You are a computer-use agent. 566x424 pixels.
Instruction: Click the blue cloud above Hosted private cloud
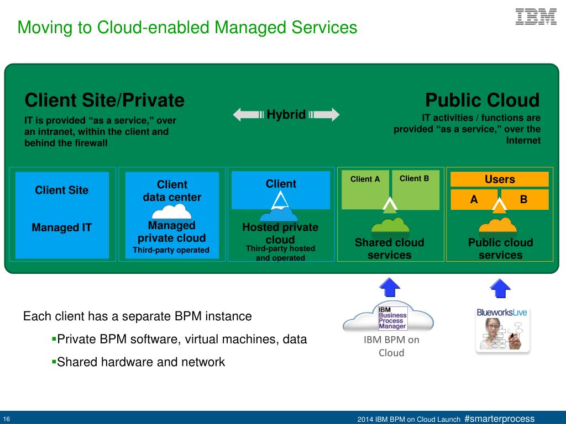(279, 215)
